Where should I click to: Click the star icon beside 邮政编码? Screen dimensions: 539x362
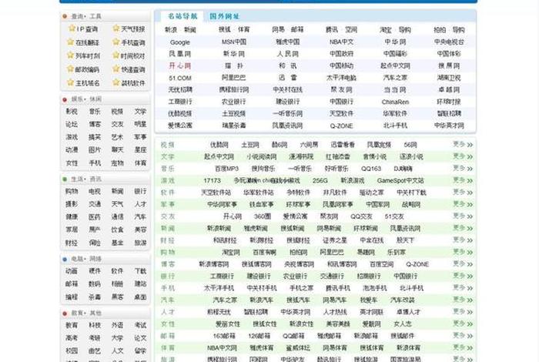(71, 69)
